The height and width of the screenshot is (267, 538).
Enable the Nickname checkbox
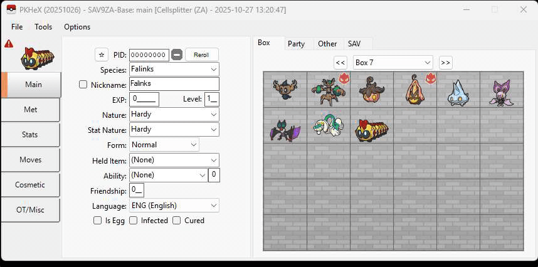83,85
